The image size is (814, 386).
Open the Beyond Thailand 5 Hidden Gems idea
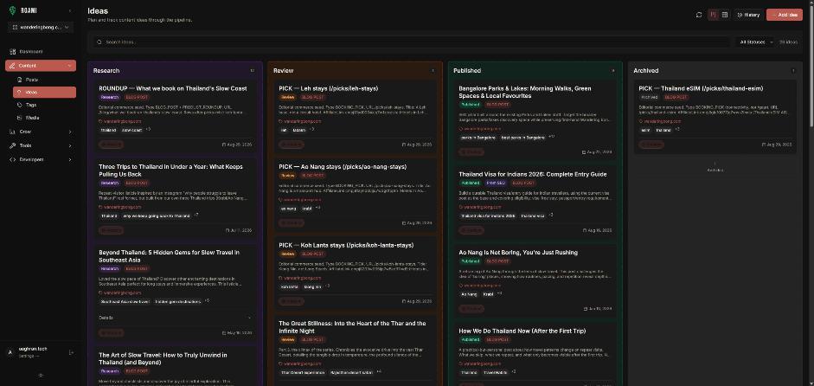click(170, 256)
